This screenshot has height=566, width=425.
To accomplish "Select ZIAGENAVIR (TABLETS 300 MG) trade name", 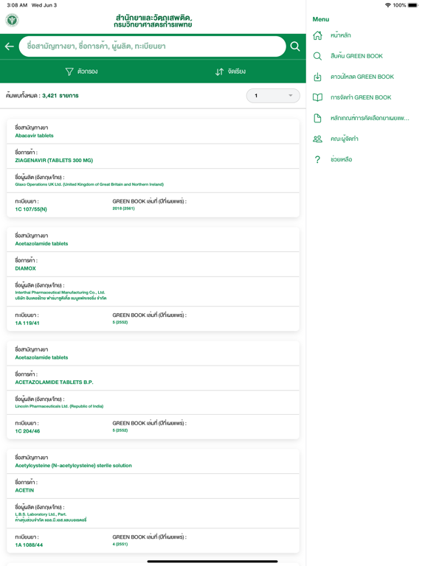I will click(x=54, y=160).
